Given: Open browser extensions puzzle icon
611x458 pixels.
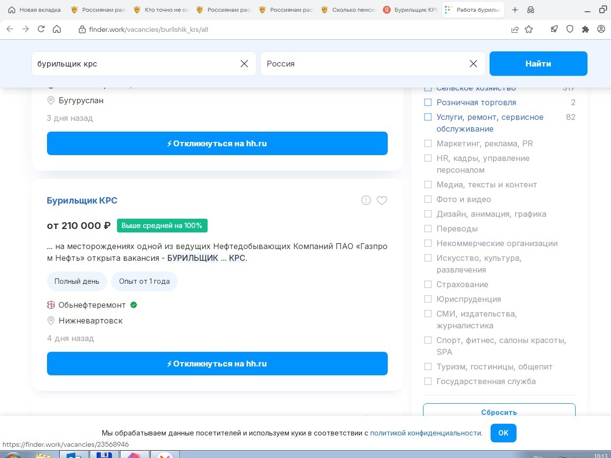Looking at the screenshot, I should coord(586,29).
